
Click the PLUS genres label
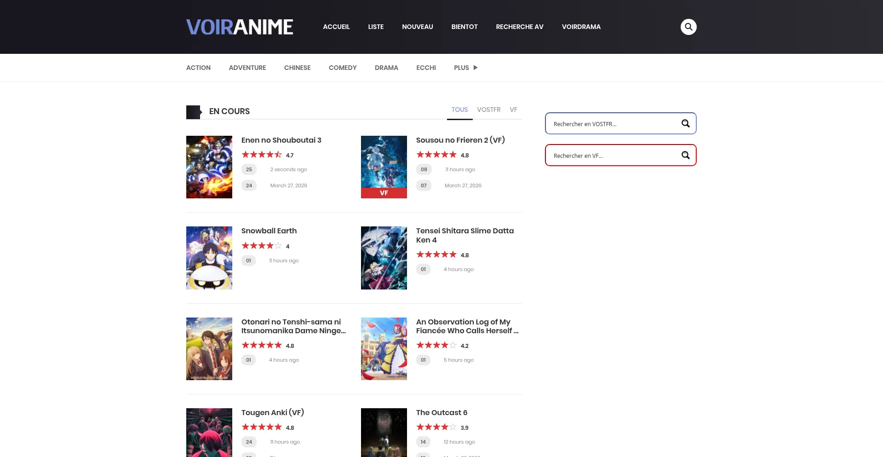click(x=461, y=68)
